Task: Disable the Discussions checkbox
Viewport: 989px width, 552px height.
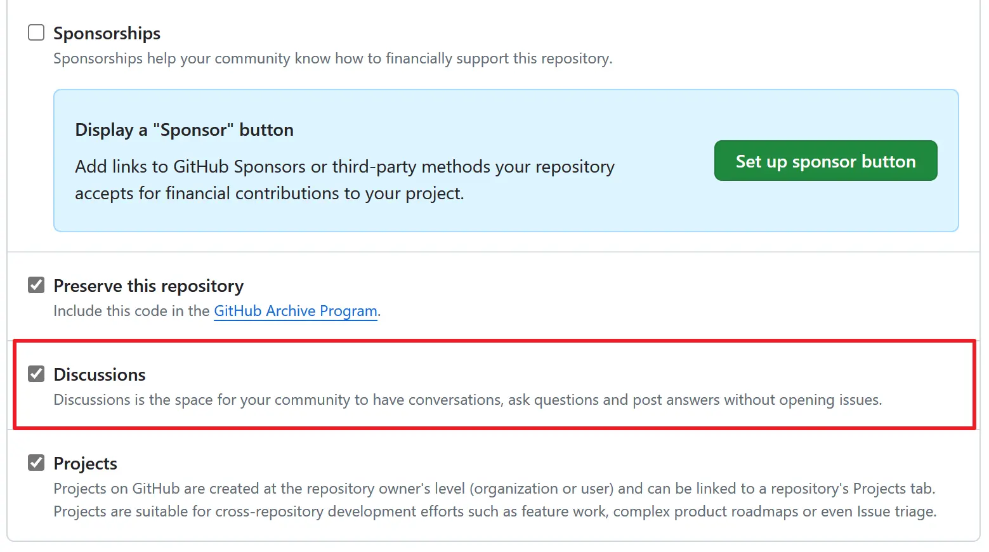Action: [36, 374]
